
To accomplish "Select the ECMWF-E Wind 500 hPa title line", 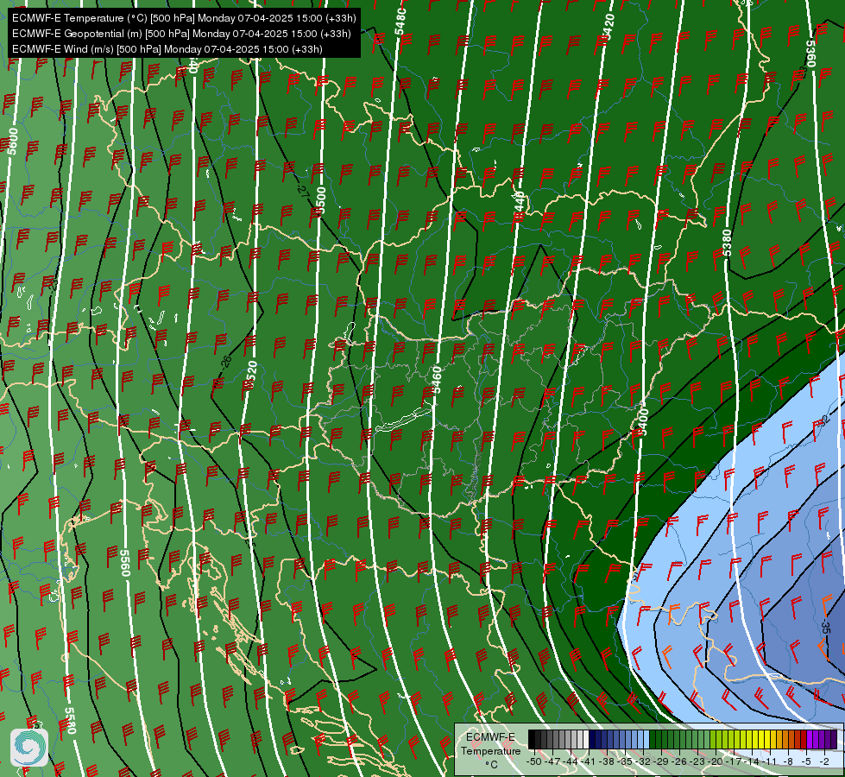I will [x=167, y=49].
